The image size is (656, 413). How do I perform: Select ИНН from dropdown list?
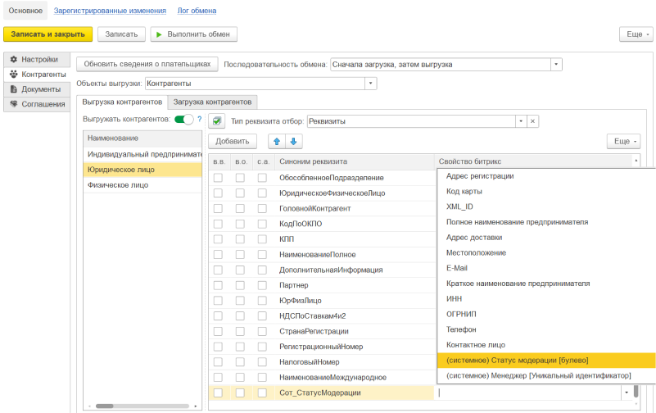coord(546,299)
